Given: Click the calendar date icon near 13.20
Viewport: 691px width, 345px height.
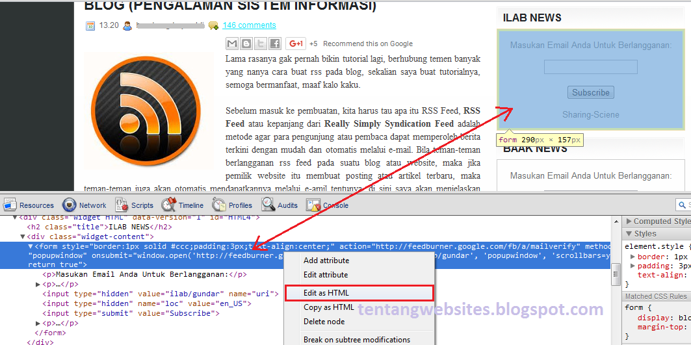Looking at the screenshot, I should 90,25.
